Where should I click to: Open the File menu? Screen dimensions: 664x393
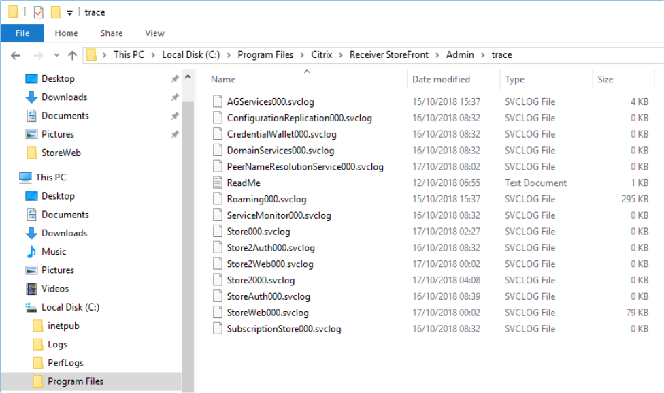click(x=22, y=33)
